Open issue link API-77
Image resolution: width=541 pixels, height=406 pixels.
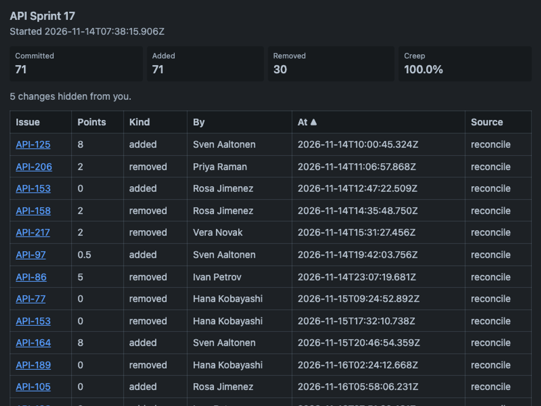31,299
